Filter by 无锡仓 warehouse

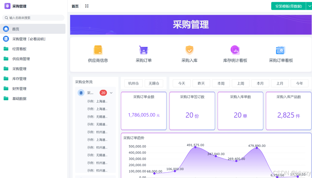[x=154, y=83]
